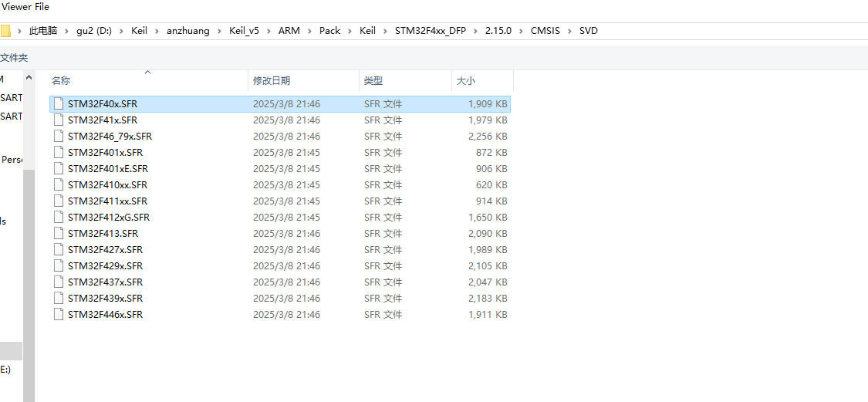This screenshot has width=868, height=402.
Task: Click the STM32F413.SFR file icon
Action: click(x=59, y=233)
